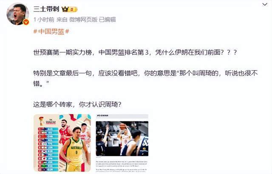Click the closing line 这是哪个砖家
272x174 pixels.
[77, 104]
